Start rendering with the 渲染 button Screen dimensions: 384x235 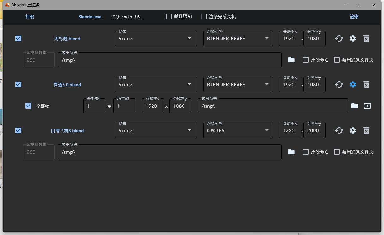(354, 17)
